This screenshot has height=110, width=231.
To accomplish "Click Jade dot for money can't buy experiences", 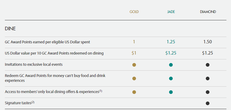I will (x=171, y=79).
